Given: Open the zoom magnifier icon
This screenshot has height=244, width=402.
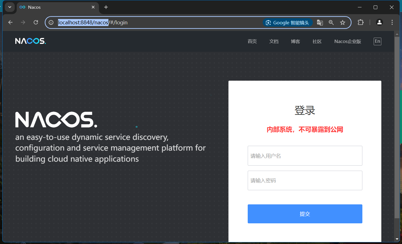Looking at the screenshot, I should (331, 23).
